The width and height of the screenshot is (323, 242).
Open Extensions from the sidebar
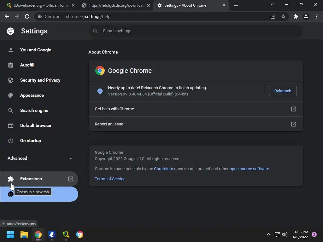click(x=39, y=179)
